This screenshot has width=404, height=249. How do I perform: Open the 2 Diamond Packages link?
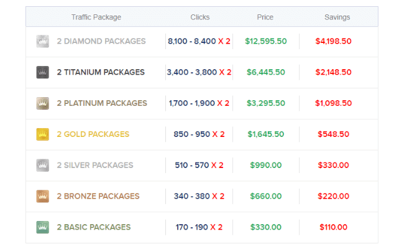click(101, 41)
